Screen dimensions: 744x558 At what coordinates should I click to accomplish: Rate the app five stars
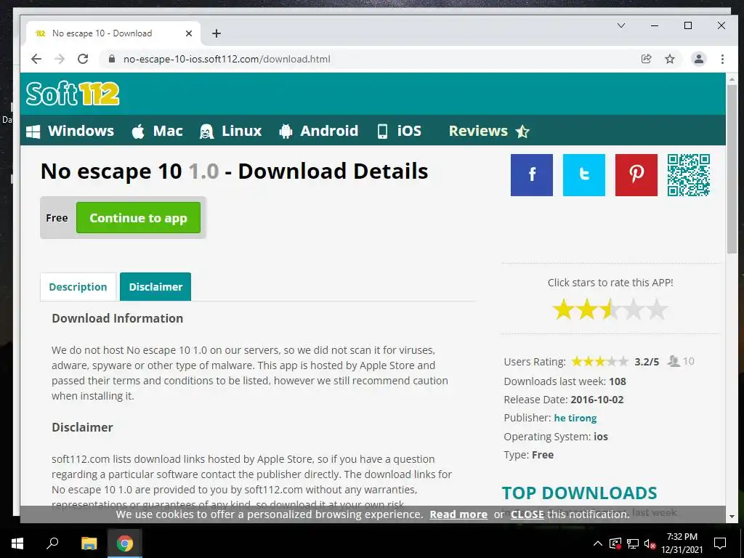coord(657,310)
